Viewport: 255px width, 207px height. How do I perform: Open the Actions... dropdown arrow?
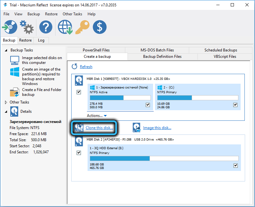[105, 116]
